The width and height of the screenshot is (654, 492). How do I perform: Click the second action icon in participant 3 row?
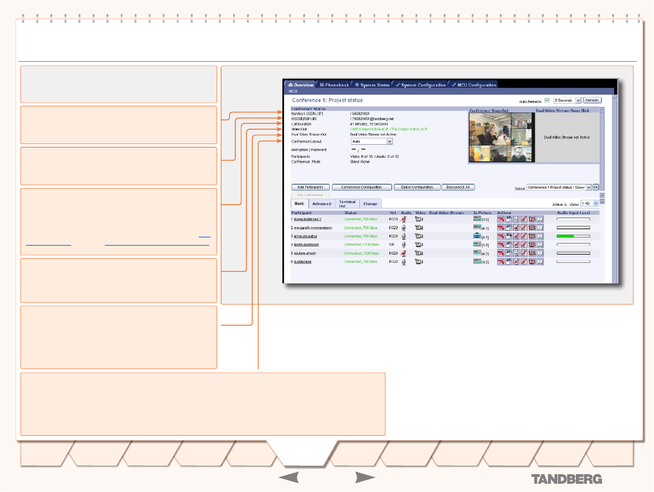click(x=509, y=236)
